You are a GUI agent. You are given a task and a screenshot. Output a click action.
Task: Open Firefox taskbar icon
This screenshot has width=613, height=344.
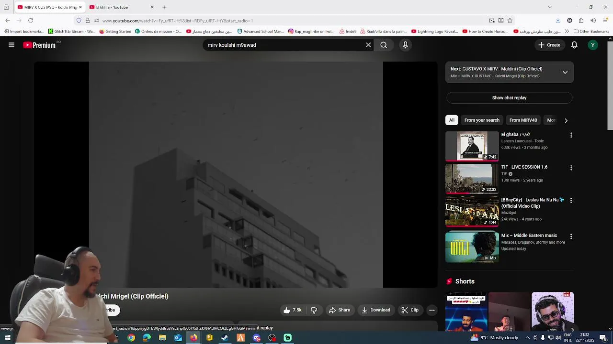point(193,338)
